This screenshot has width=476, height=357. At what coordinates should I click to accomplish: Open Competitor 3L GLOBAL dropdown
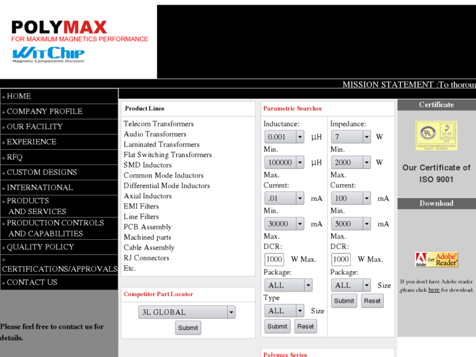click(x=187, y=312)
